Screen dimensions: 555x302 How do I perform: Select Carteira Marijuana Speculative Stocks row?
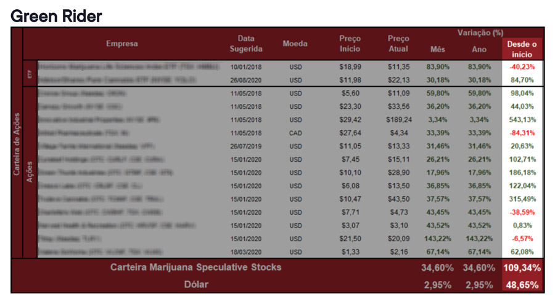[195, 268]
